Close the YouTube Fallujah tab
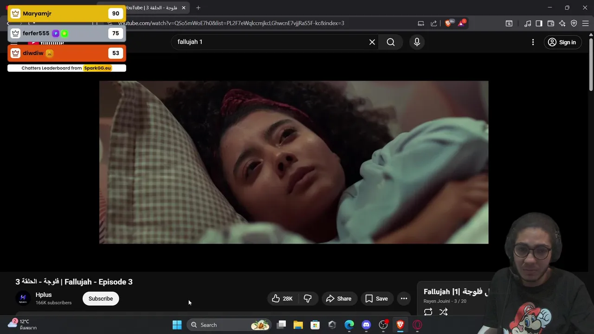The image size is (594, 334). (183, 8)
